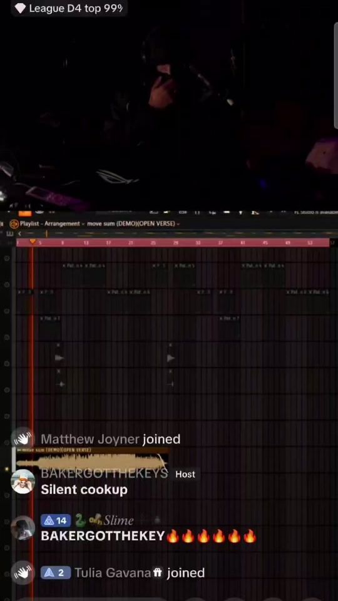The image size is (338, 601).
Task: Click the grey scroll handle beside the webcam view
Action: click(336, 75)
